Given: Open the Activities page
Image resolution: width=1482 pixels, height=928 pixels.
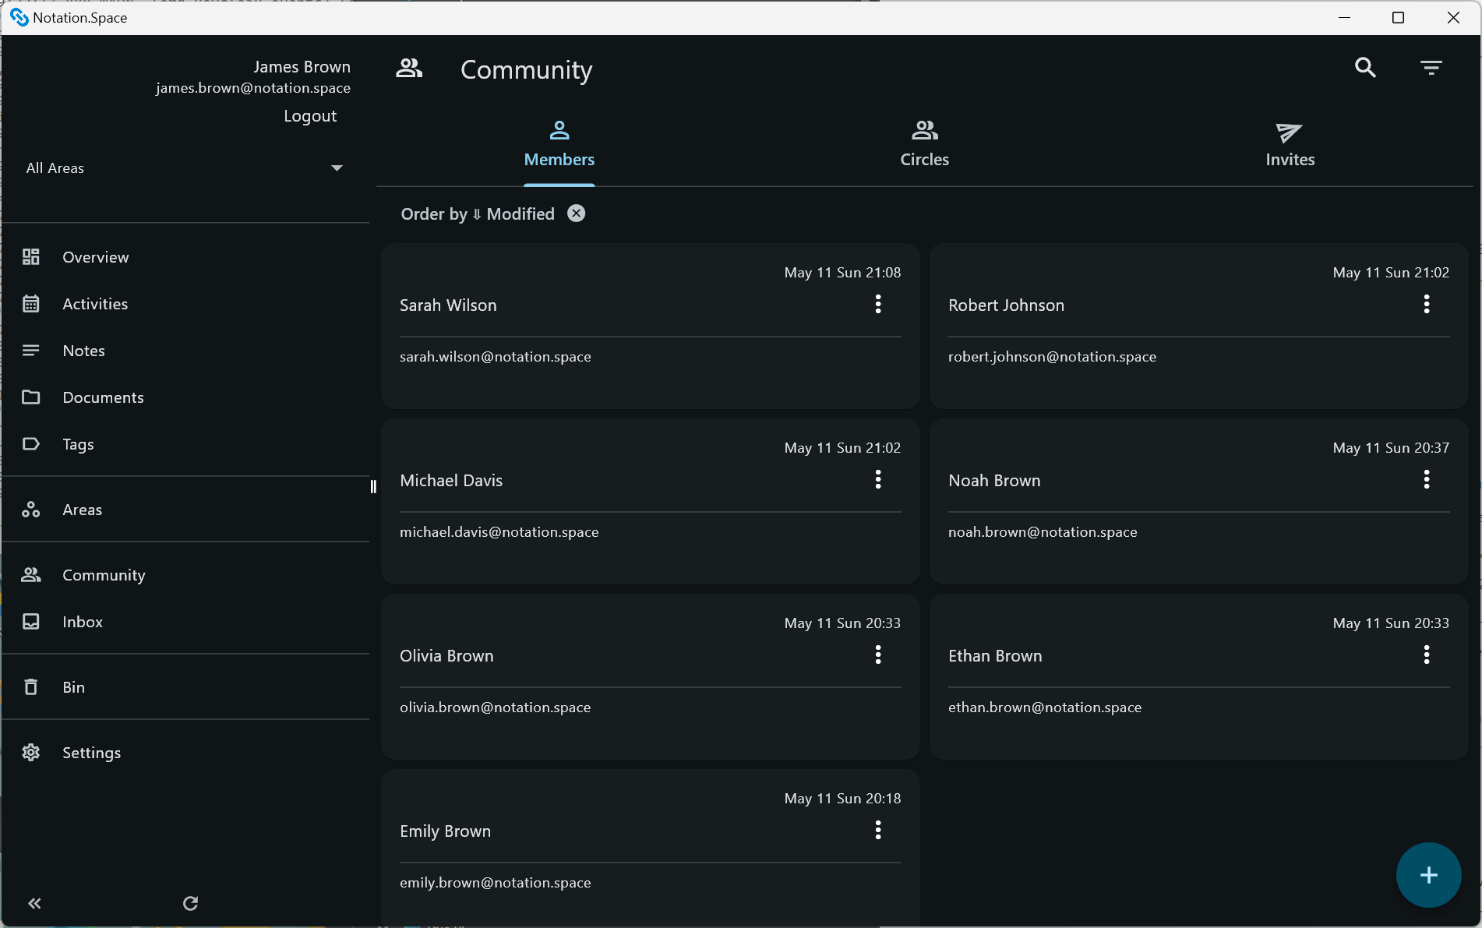Looking at the screenshot, I should click(x=95, y=304).
